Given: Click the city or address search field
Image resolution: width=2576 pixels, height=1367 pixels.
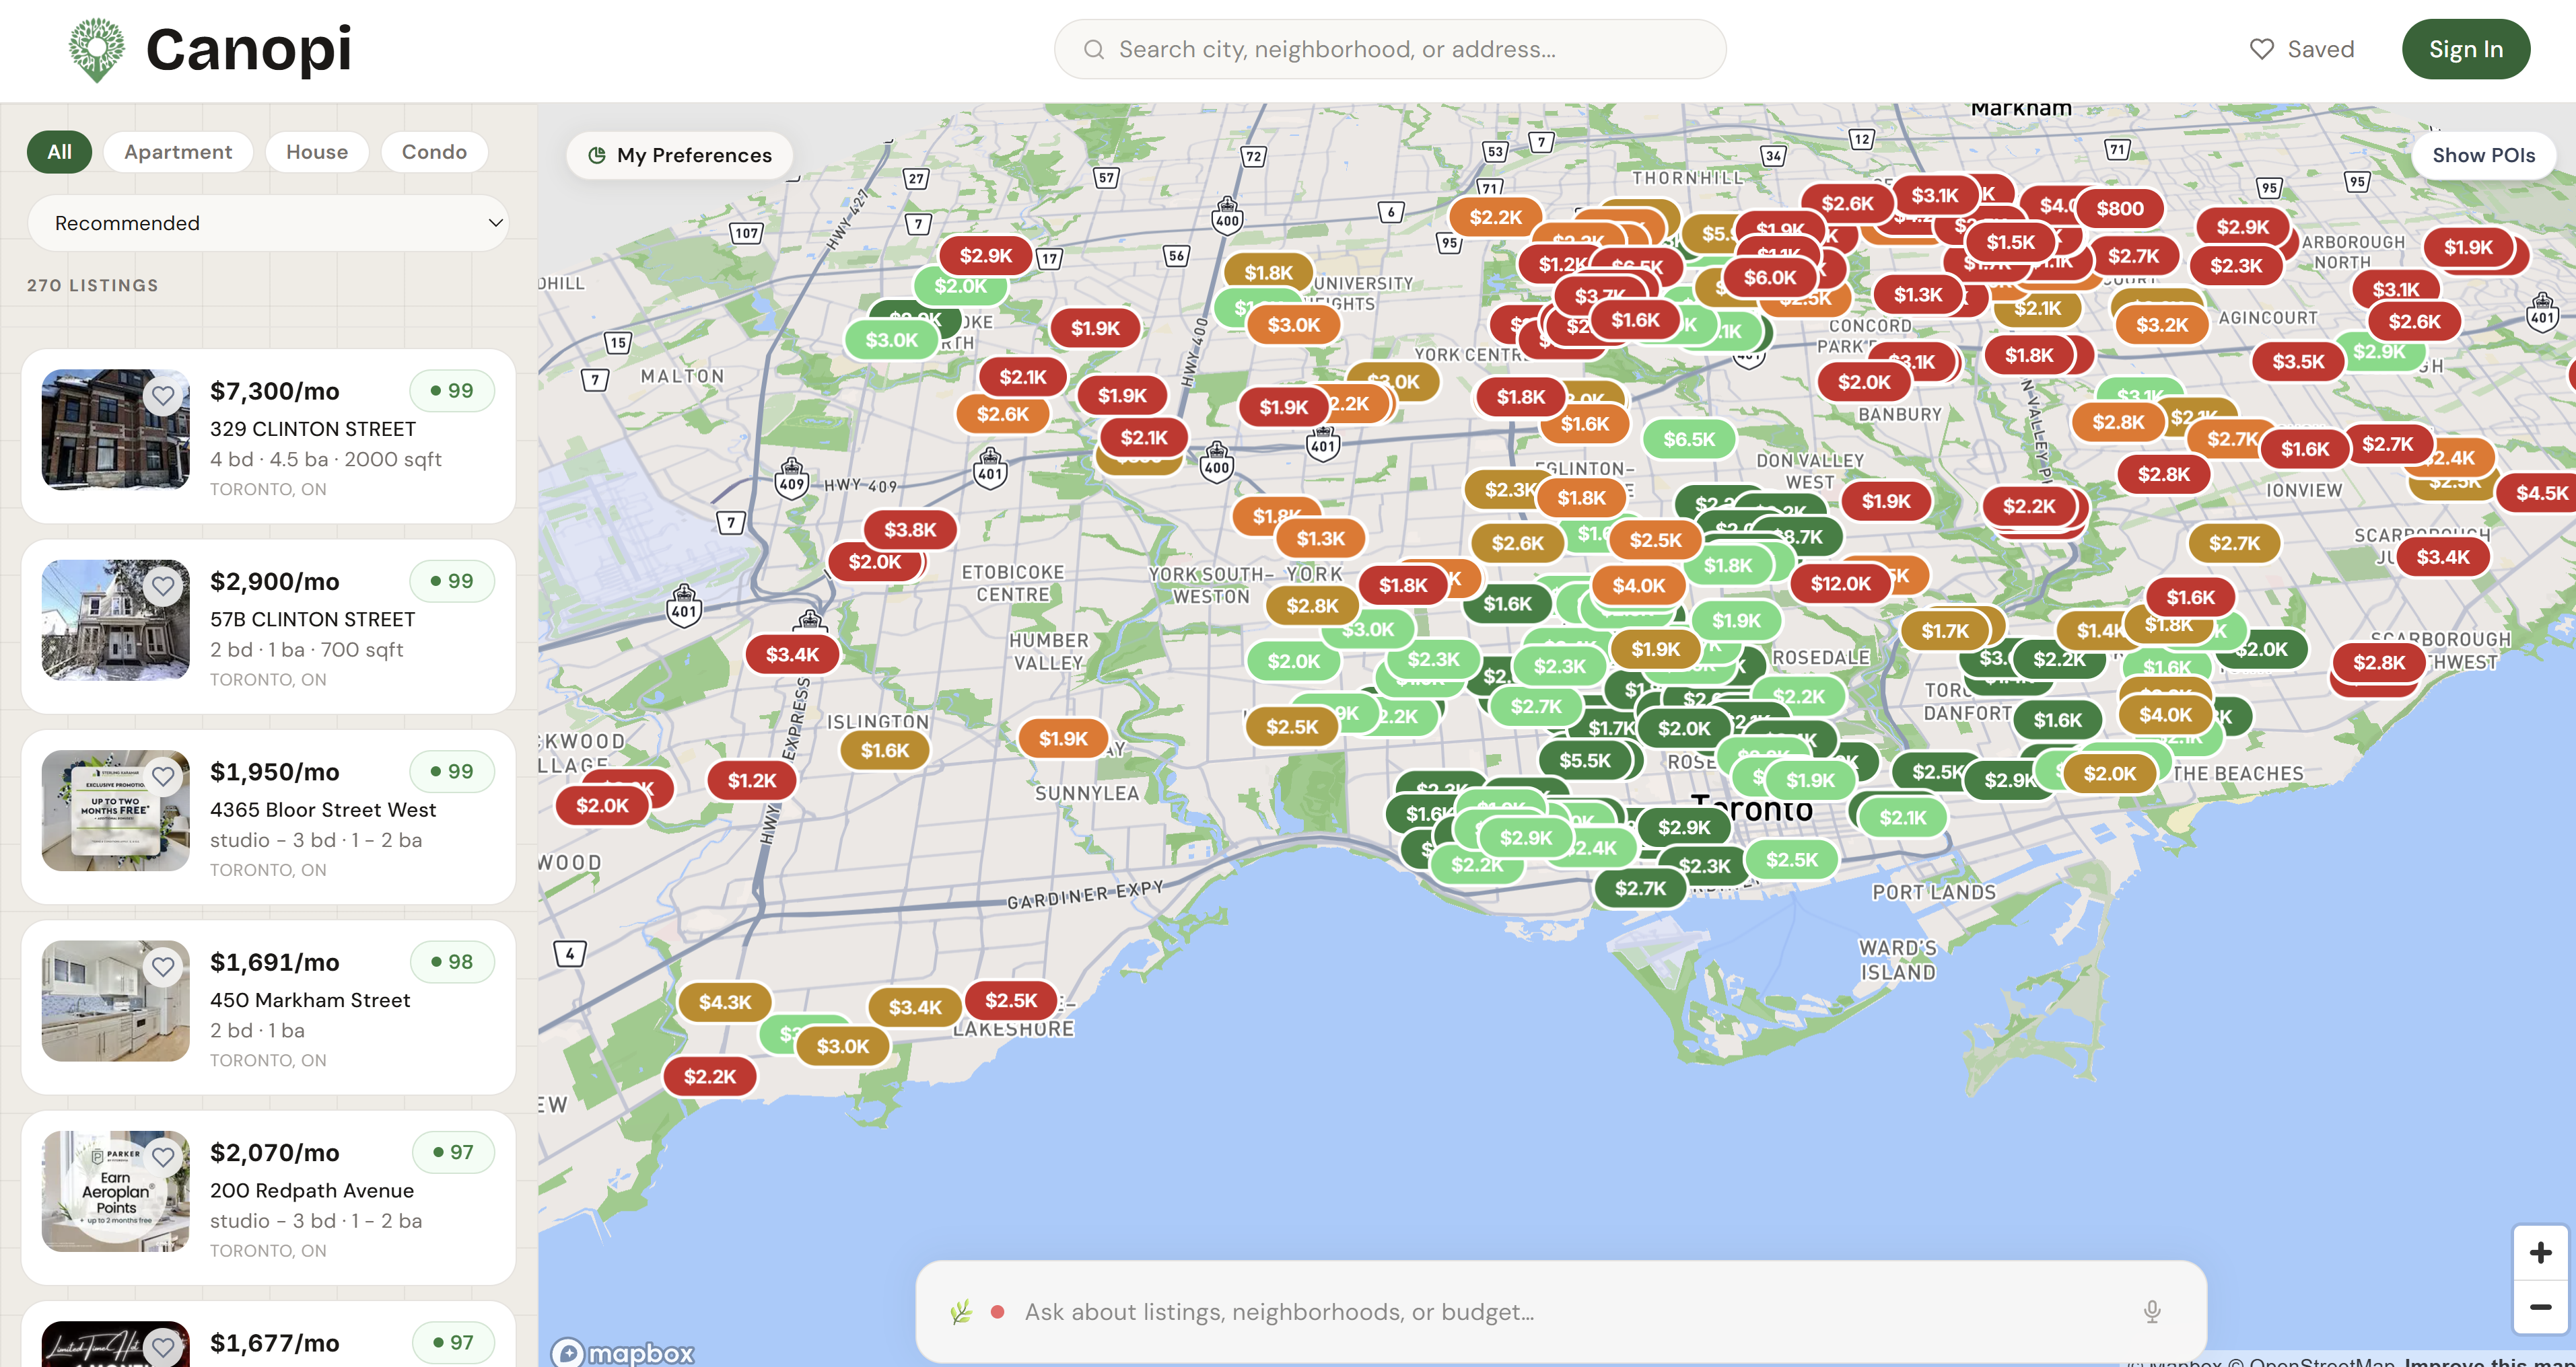Looking at the screenshot, I should 1400,50.
